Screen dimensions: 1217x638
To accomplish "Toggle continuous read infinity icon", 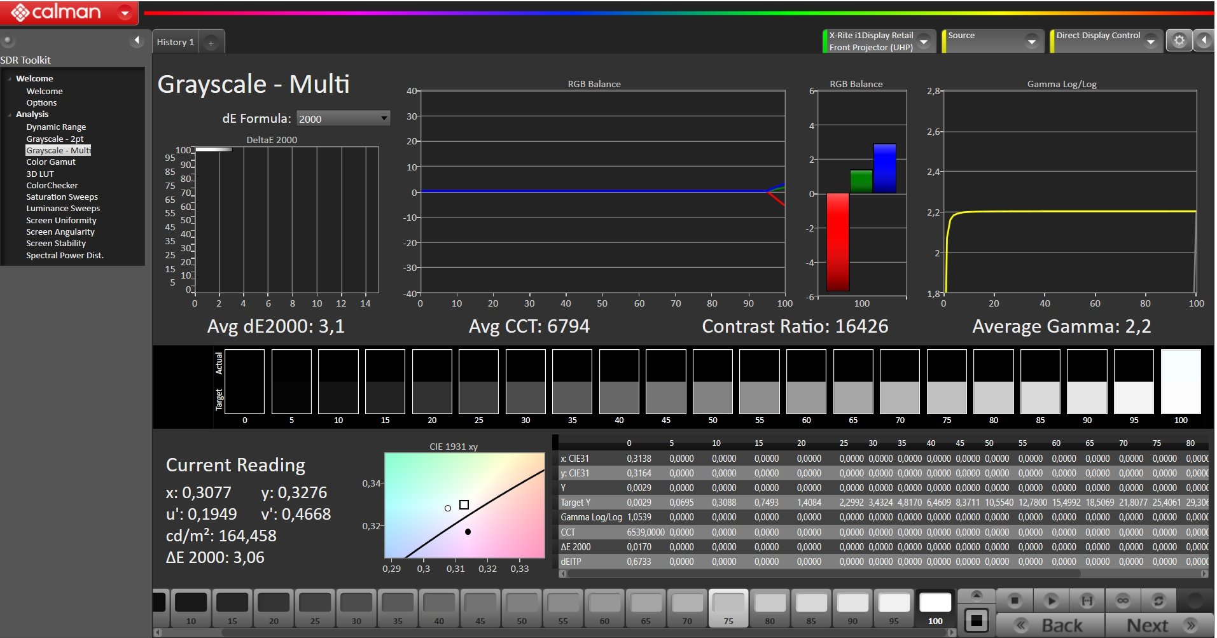I will [1123, 600].
